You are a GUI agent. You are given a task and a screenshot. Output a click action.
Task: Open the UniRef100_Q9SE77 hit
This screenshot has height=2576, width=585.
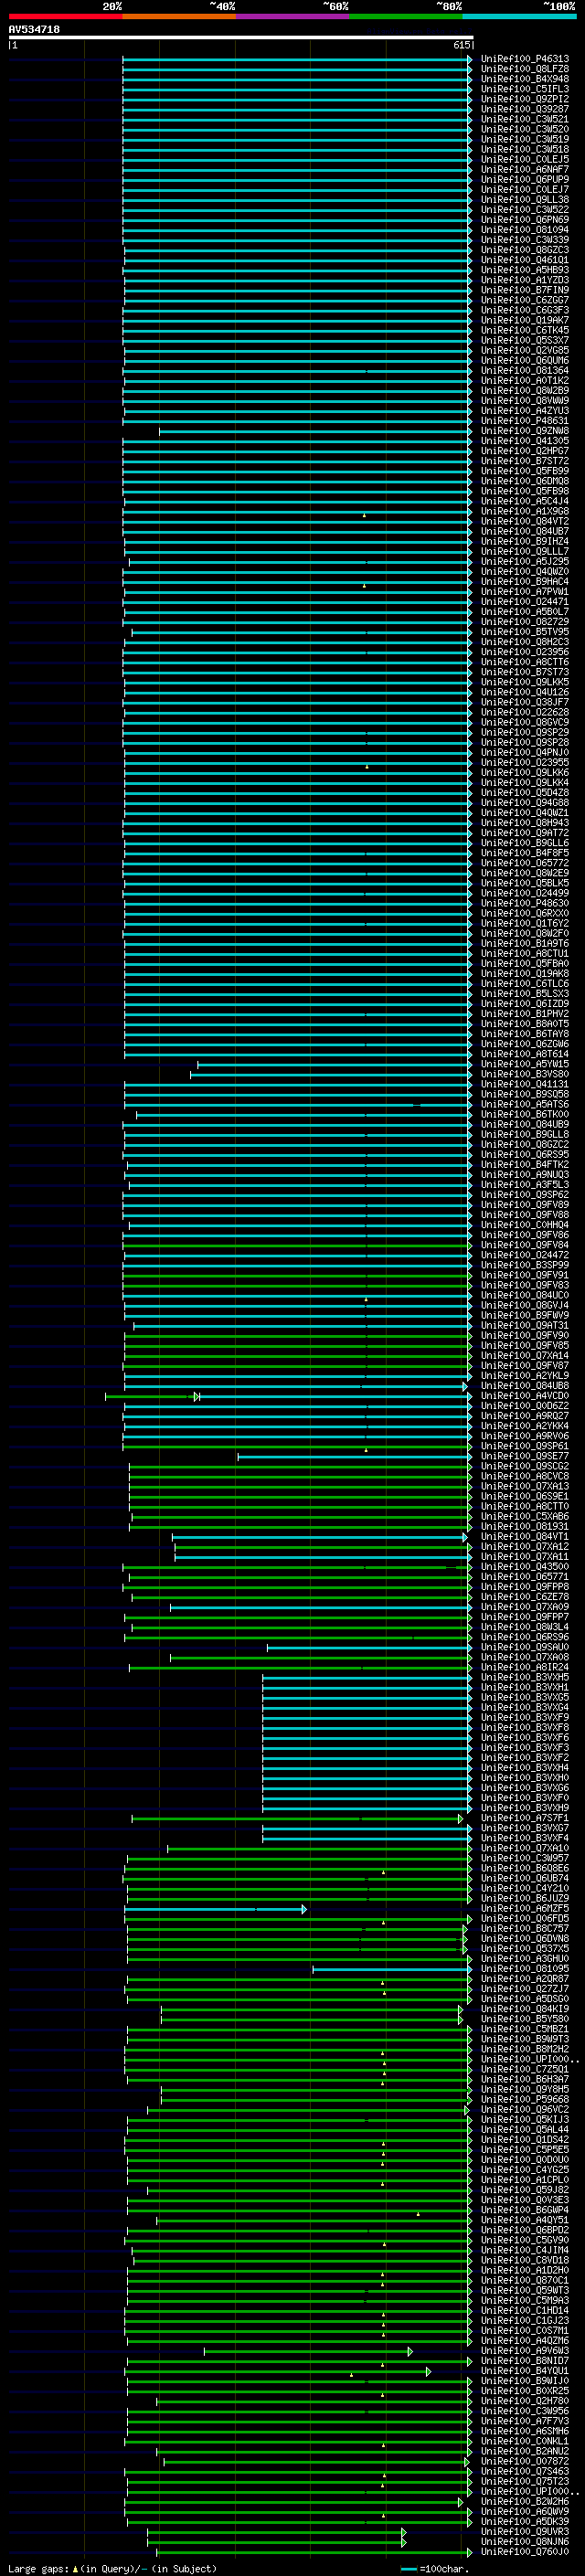[525, 1457]
